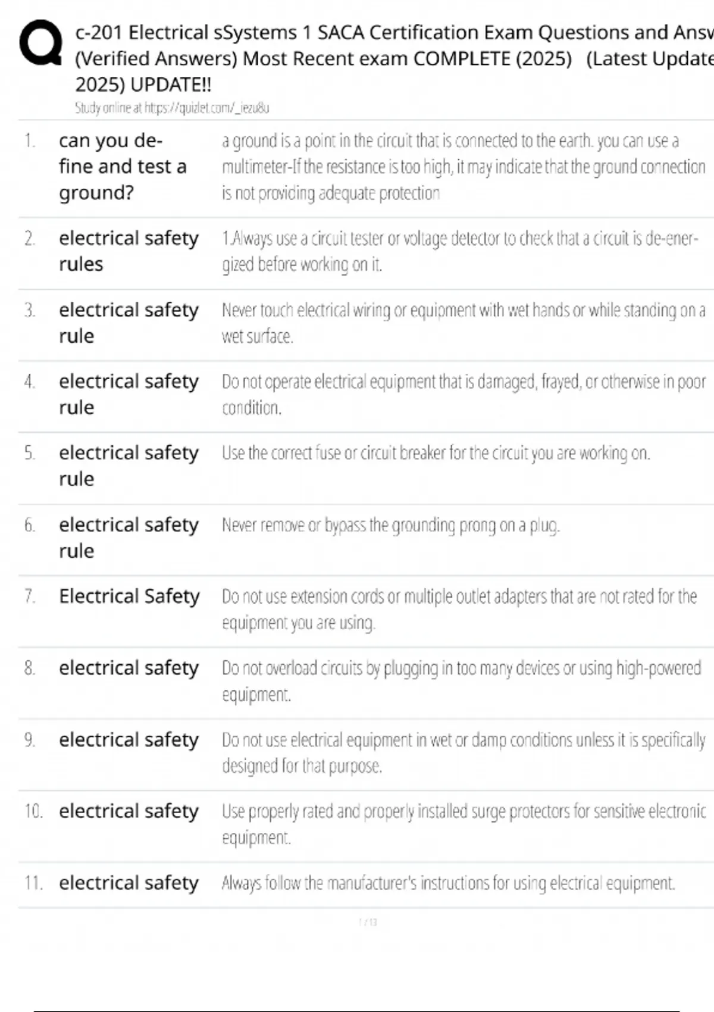Select term 2 'electrical safety rules'
This screenshot has height=1012, width=714.
tap(129, 251)
